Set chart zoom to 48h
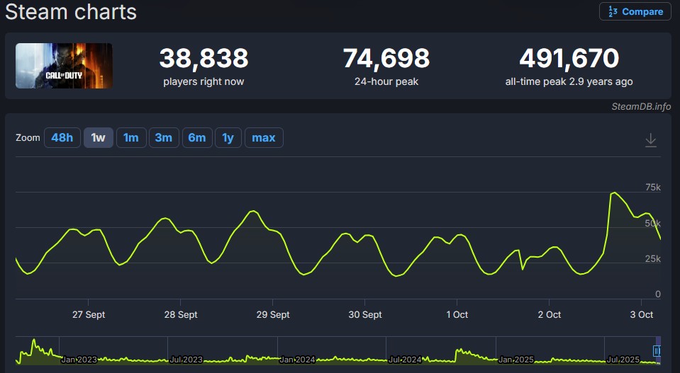680x373 pixels. 62,137
